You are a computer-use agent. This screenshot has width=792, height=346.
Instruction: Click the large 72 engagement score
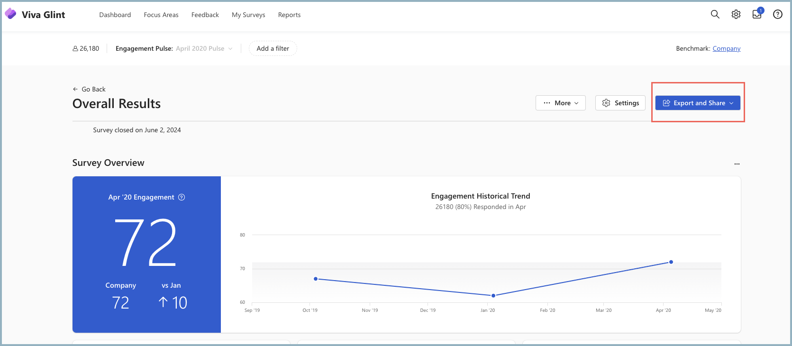point(146,242)
